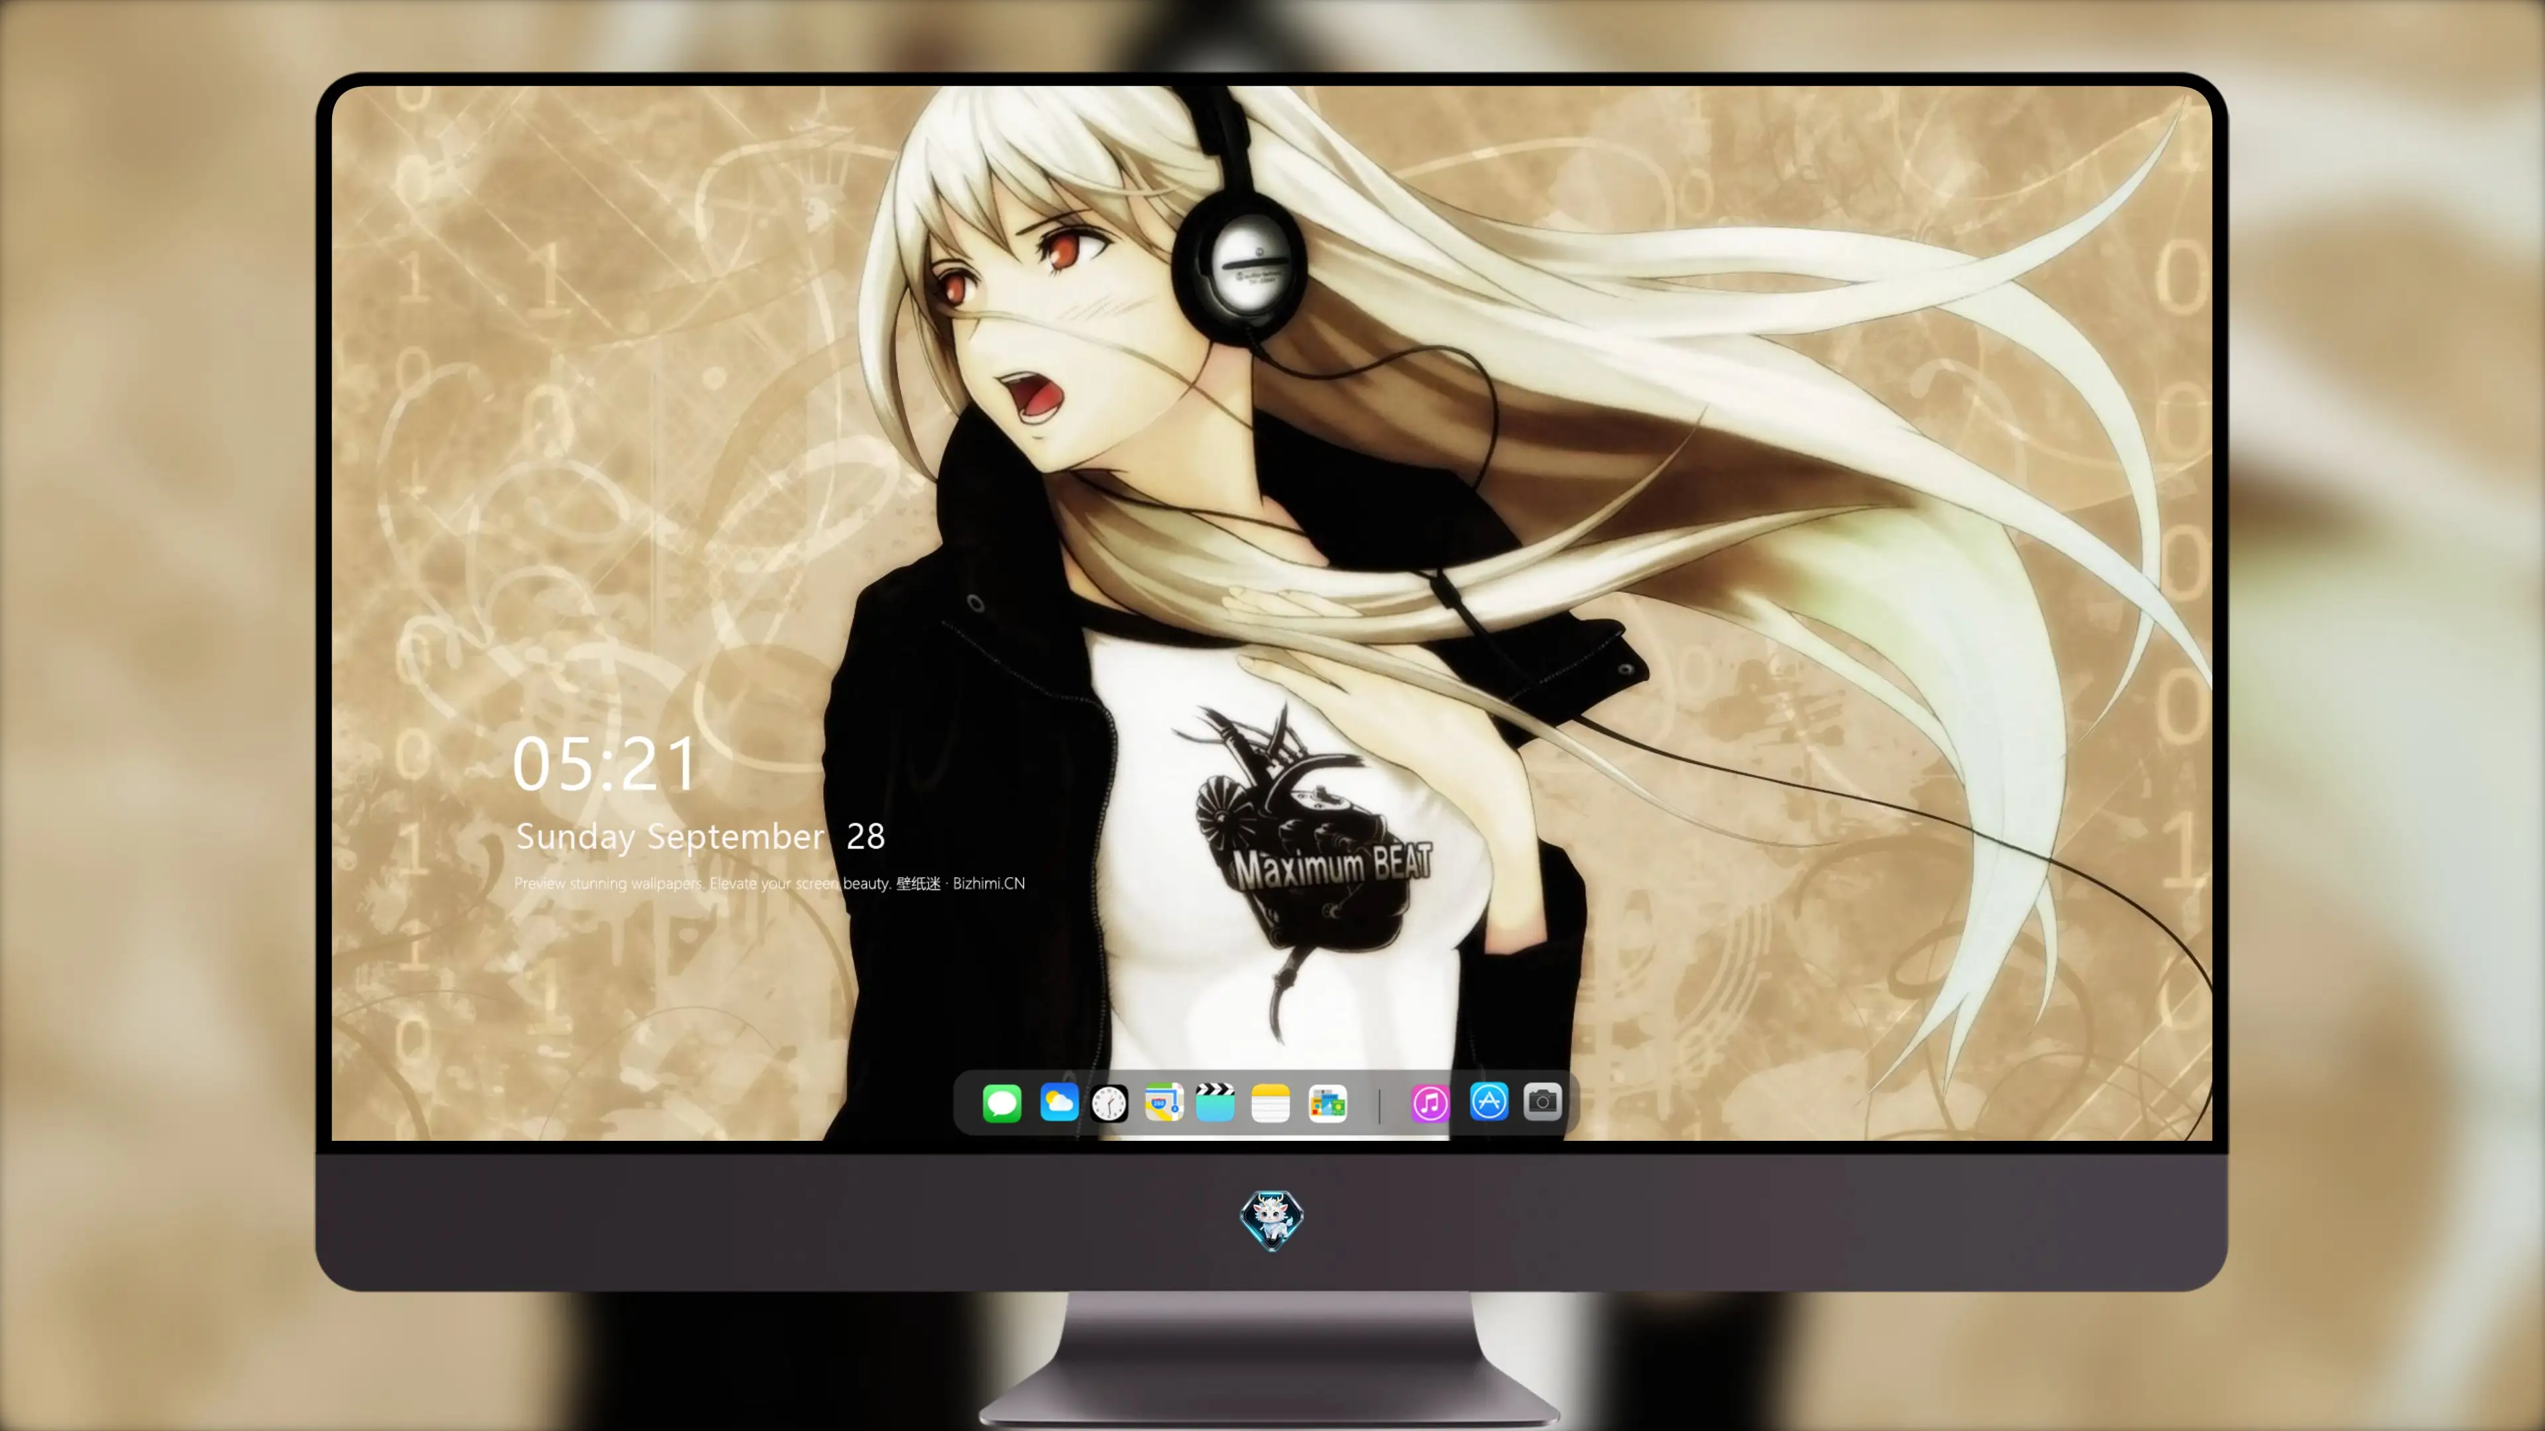This screenshot has height=1431, width=2545.
Task: Open the Maps app in the dock
Action: [x=1164, y=1102]
